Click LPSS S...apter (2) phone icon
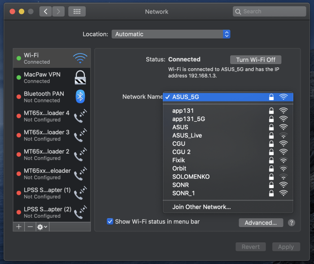This screenshot has height=264, width=314. [x=80, y=212]
